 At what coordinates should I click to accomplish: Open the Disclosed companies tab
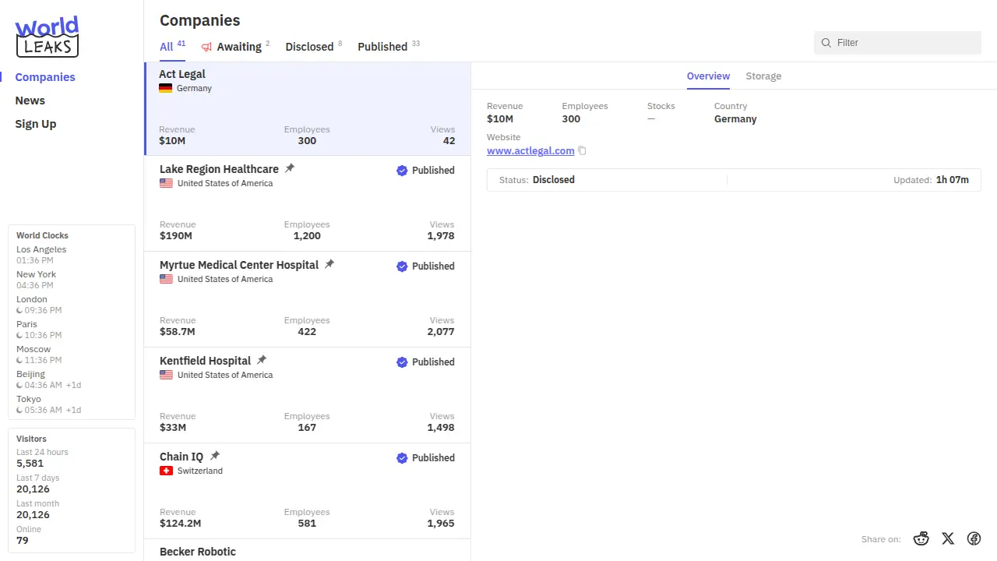coord(309,47)
